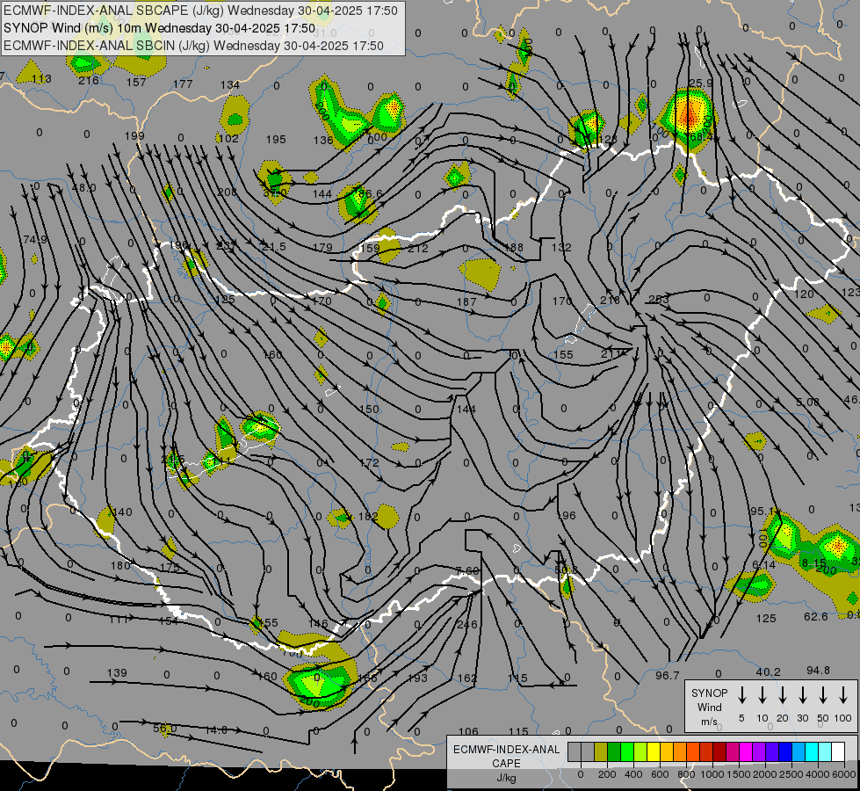Click the '25.9' value near top CAPE maximum
The height and width of the screenshot is (791, 860).
tap(700, 83)
